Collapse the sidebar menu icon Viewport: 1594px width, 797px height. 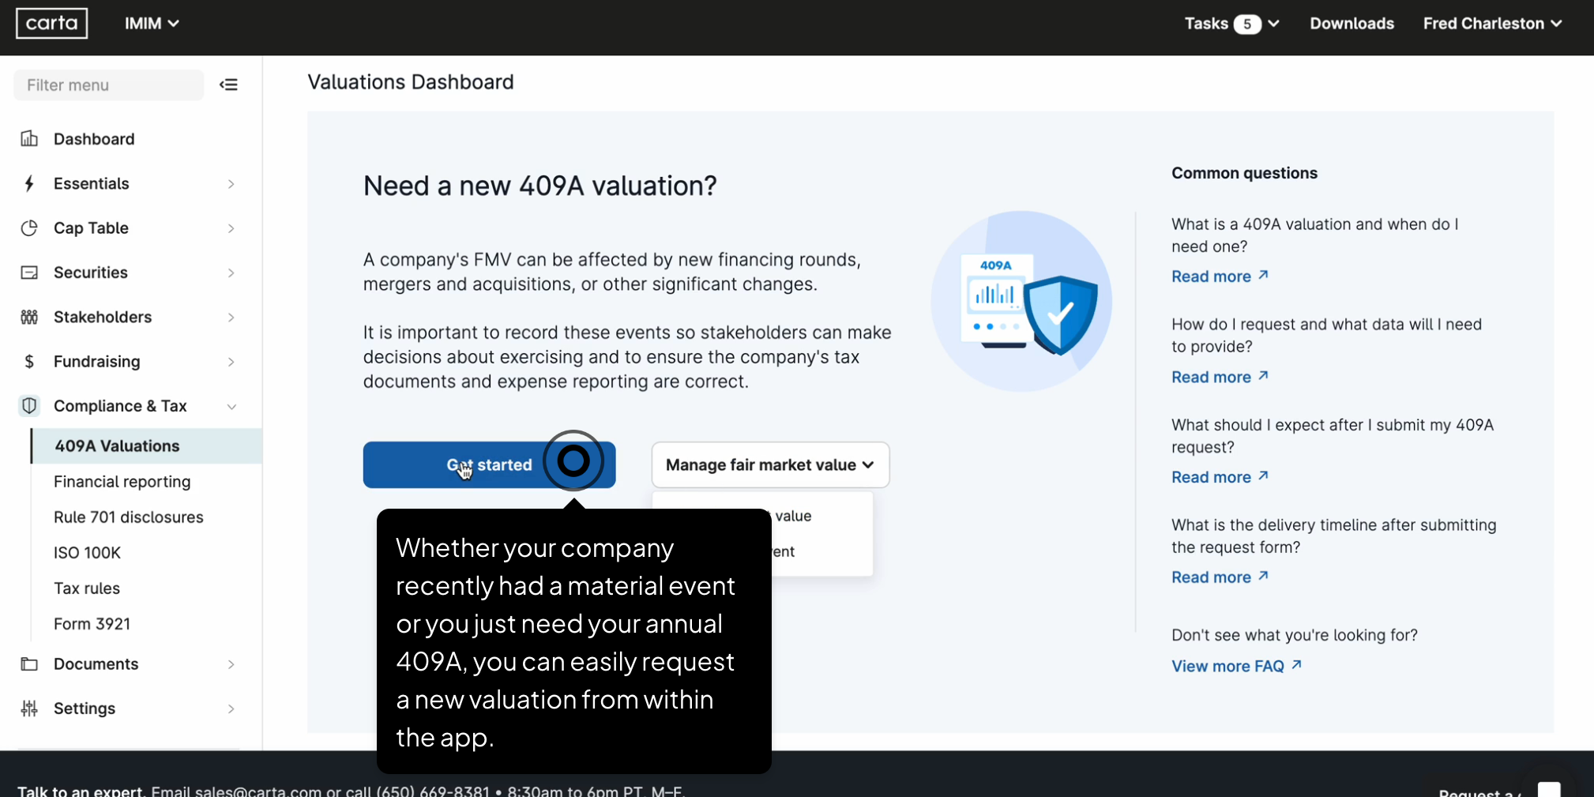[228, 85]
